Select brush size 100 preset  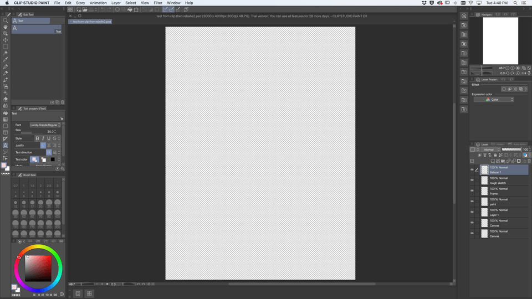coord(58,212)
